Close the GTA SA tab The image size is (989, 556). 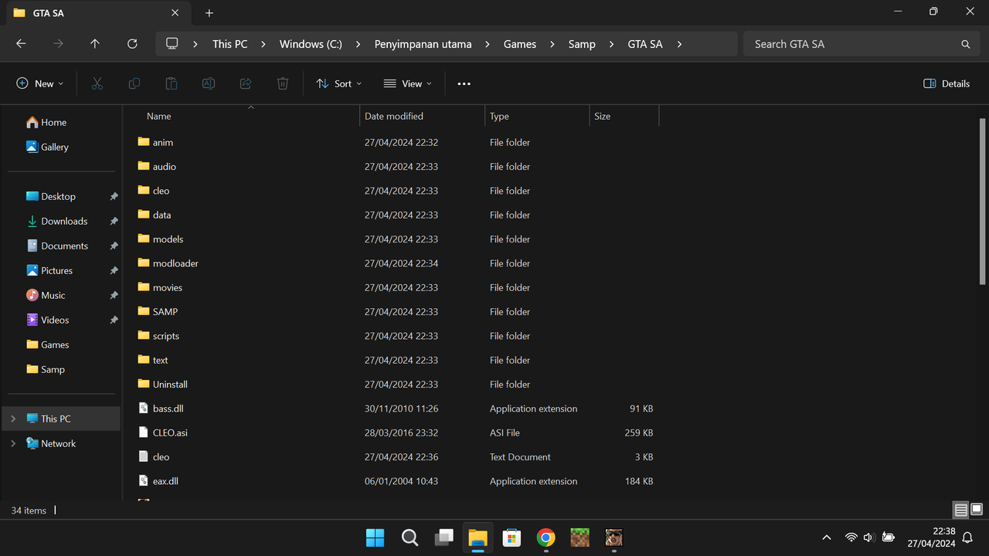(175, 13)
